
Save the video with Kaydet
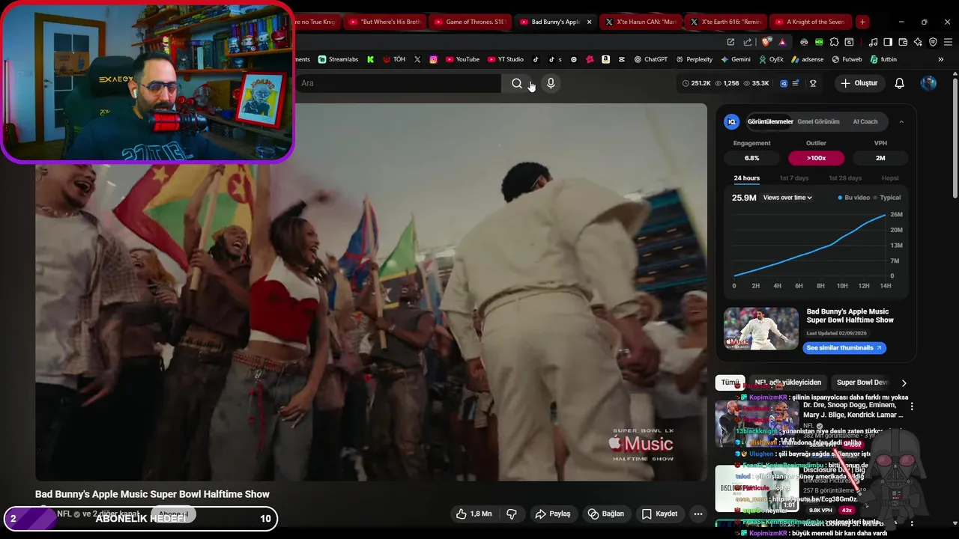click(660, 514)
